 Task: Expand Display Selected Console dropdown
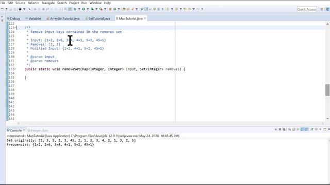pos(320,129)
